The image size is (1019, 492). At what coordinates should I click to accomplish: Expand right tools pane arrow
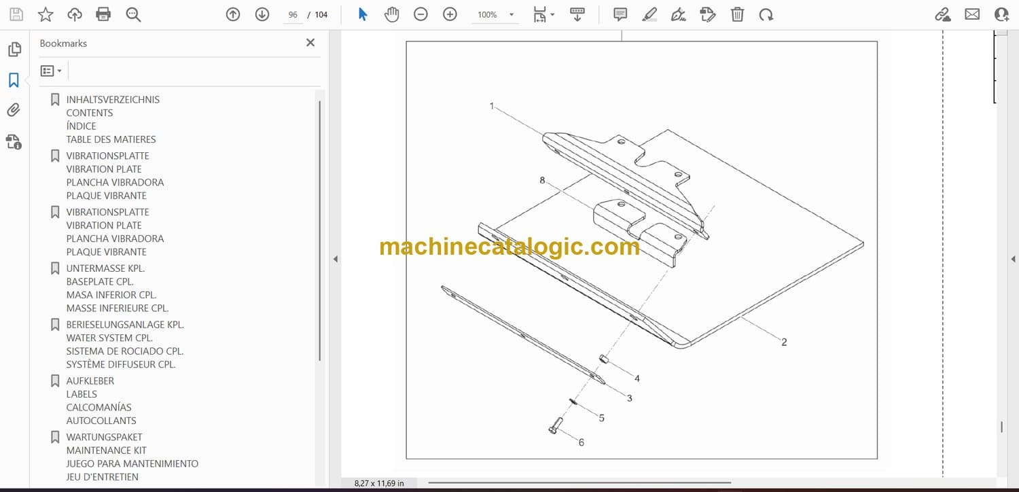coord(1013,259)
